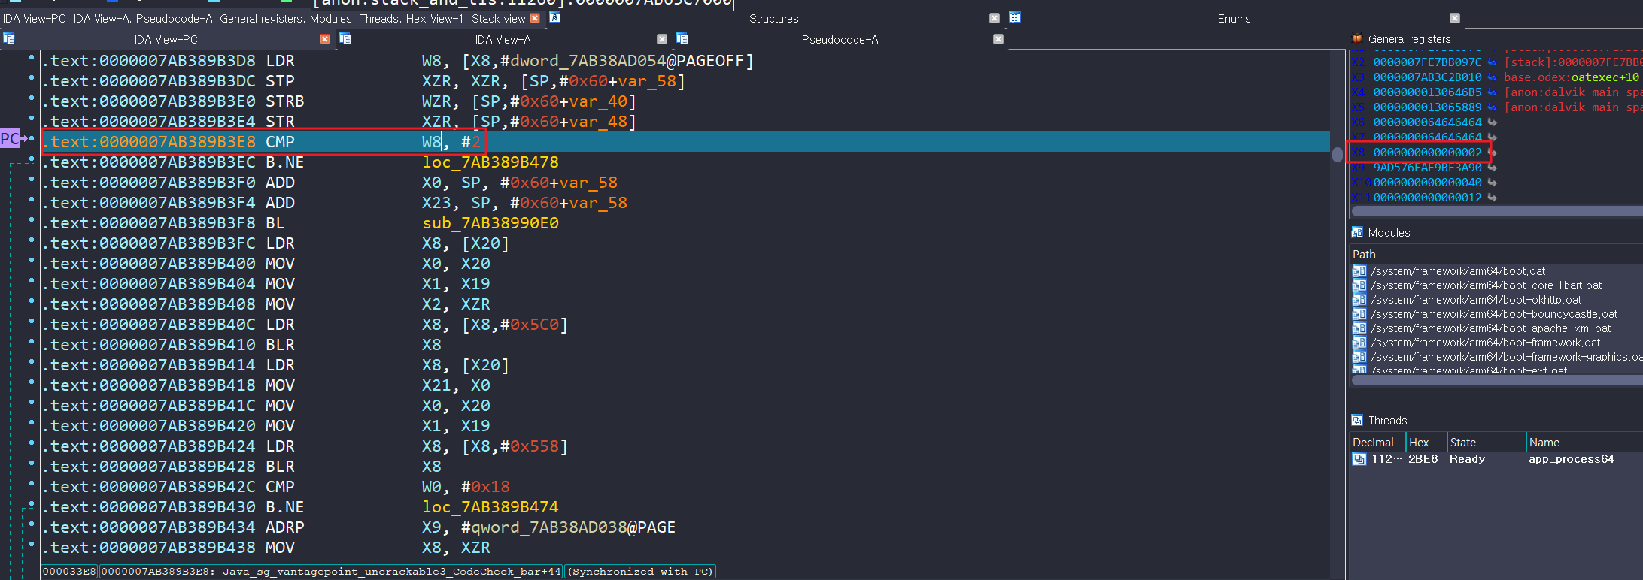1643x580 pixels.
Task: Follow the sub_7AB38990E0 call target
Action: (x=490, y=223)
